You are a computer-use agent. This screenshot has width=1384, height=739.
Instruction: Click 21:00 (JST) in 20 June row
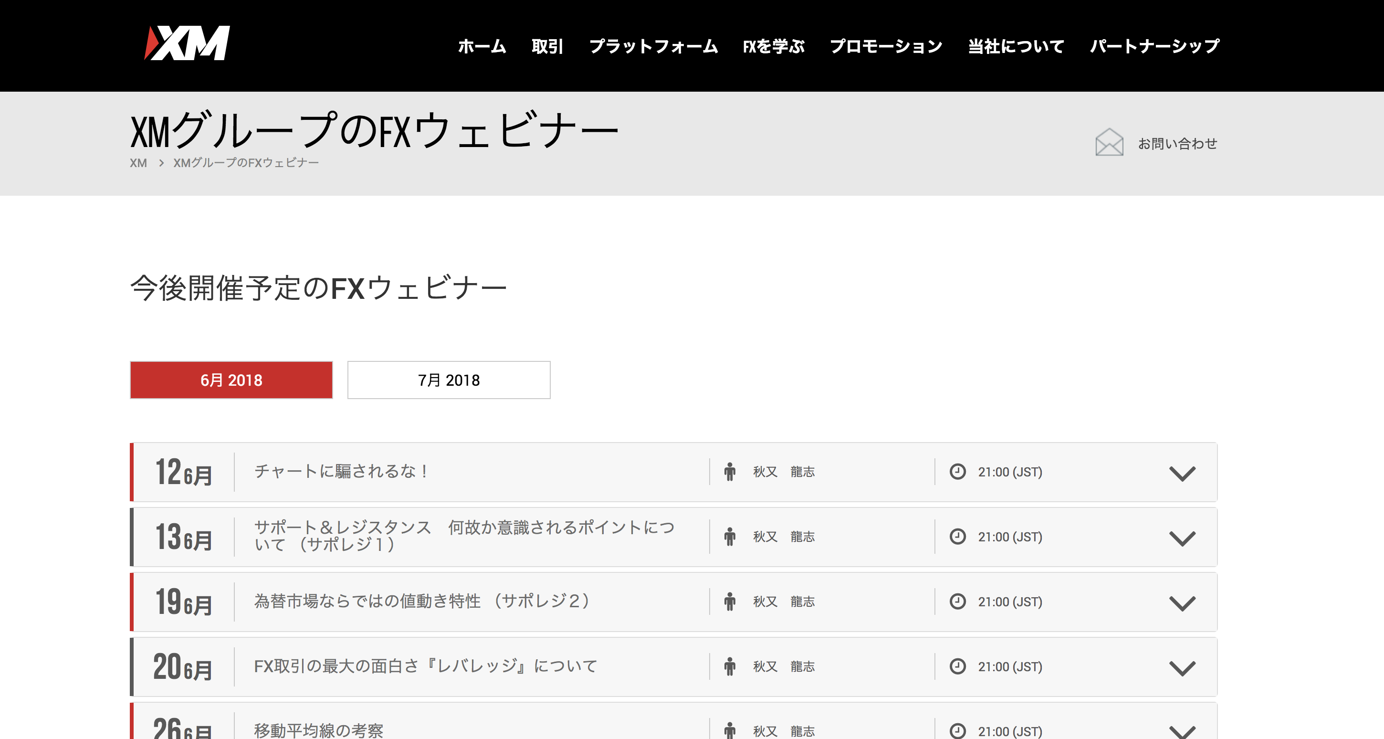click(1010, 667)
